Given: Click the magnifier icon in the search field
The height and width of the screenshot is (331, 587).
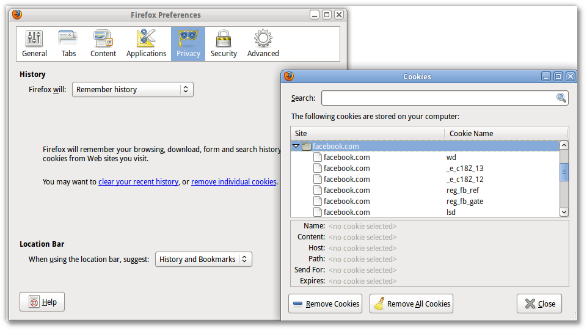Looking at the screenshot, I should (561, 98).
